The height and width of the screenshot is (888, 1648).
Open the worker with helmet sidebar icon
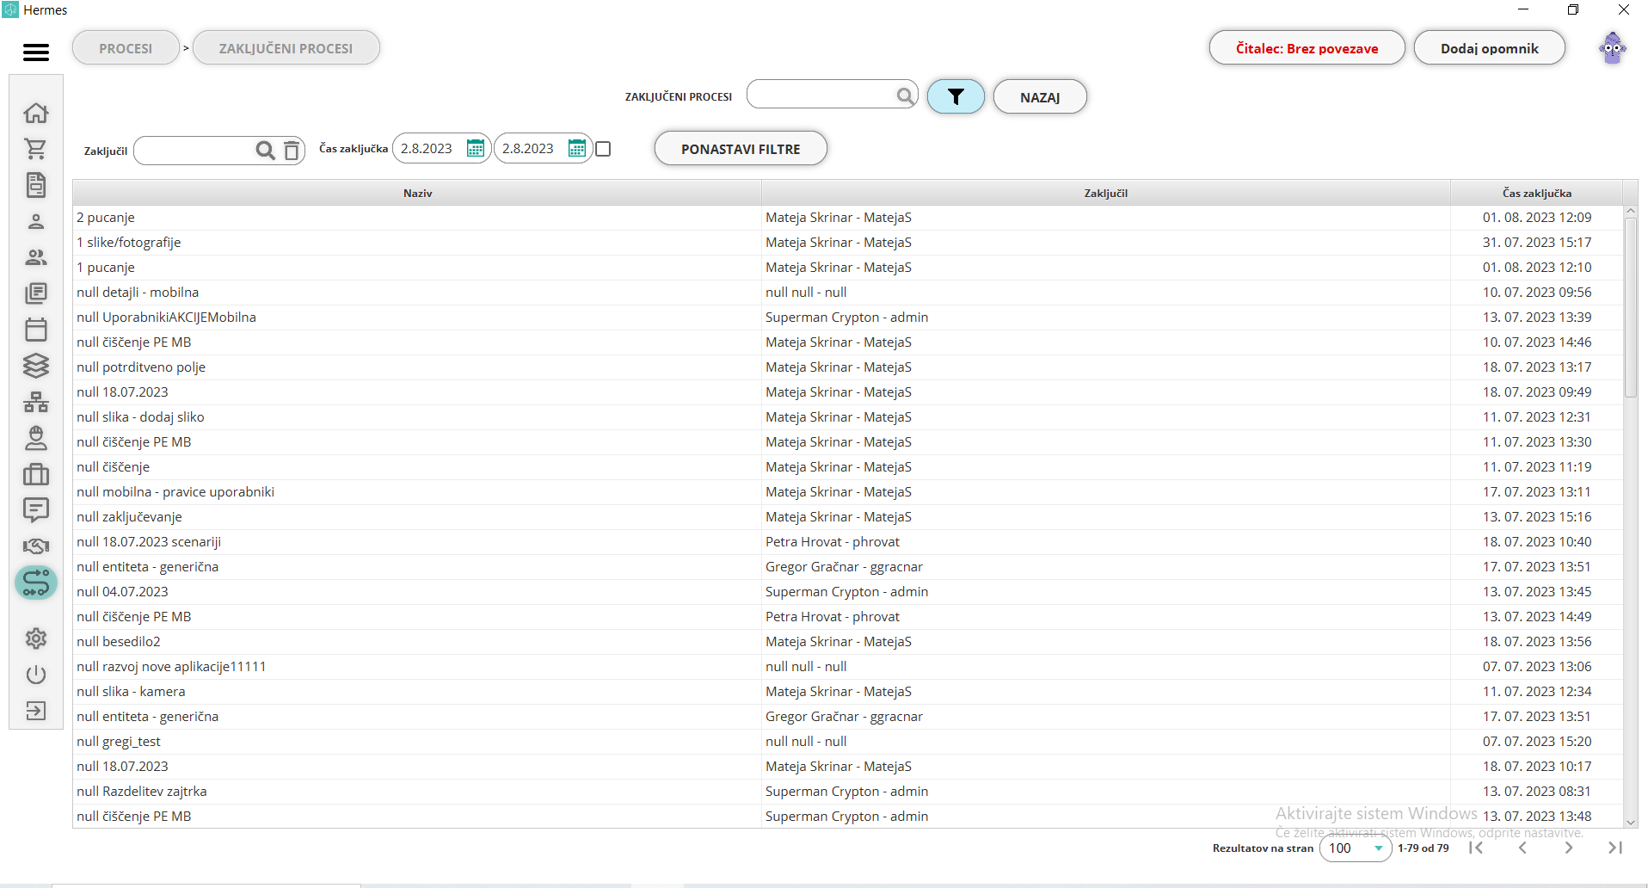(36, 438)
